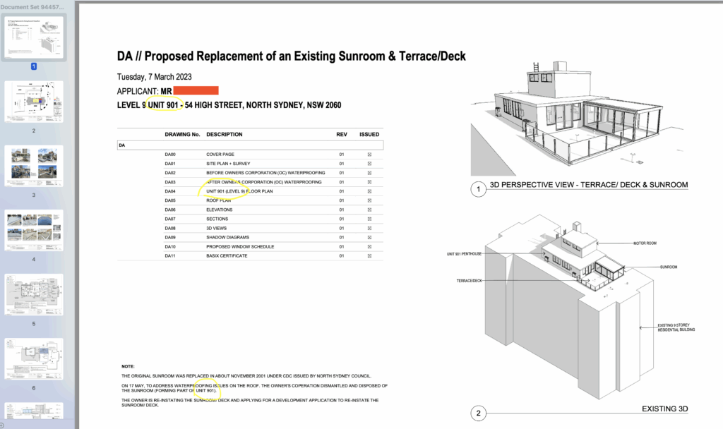Click drawing number 'DA09'
Image resolution: width=723 pixels, height=429 pixels.
click(170, 237)
